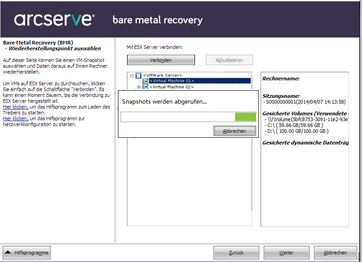This screenshot has width=362, height=262.
Task: Open the Hilfsprogramme menu
Action: [x=27, y=253]
